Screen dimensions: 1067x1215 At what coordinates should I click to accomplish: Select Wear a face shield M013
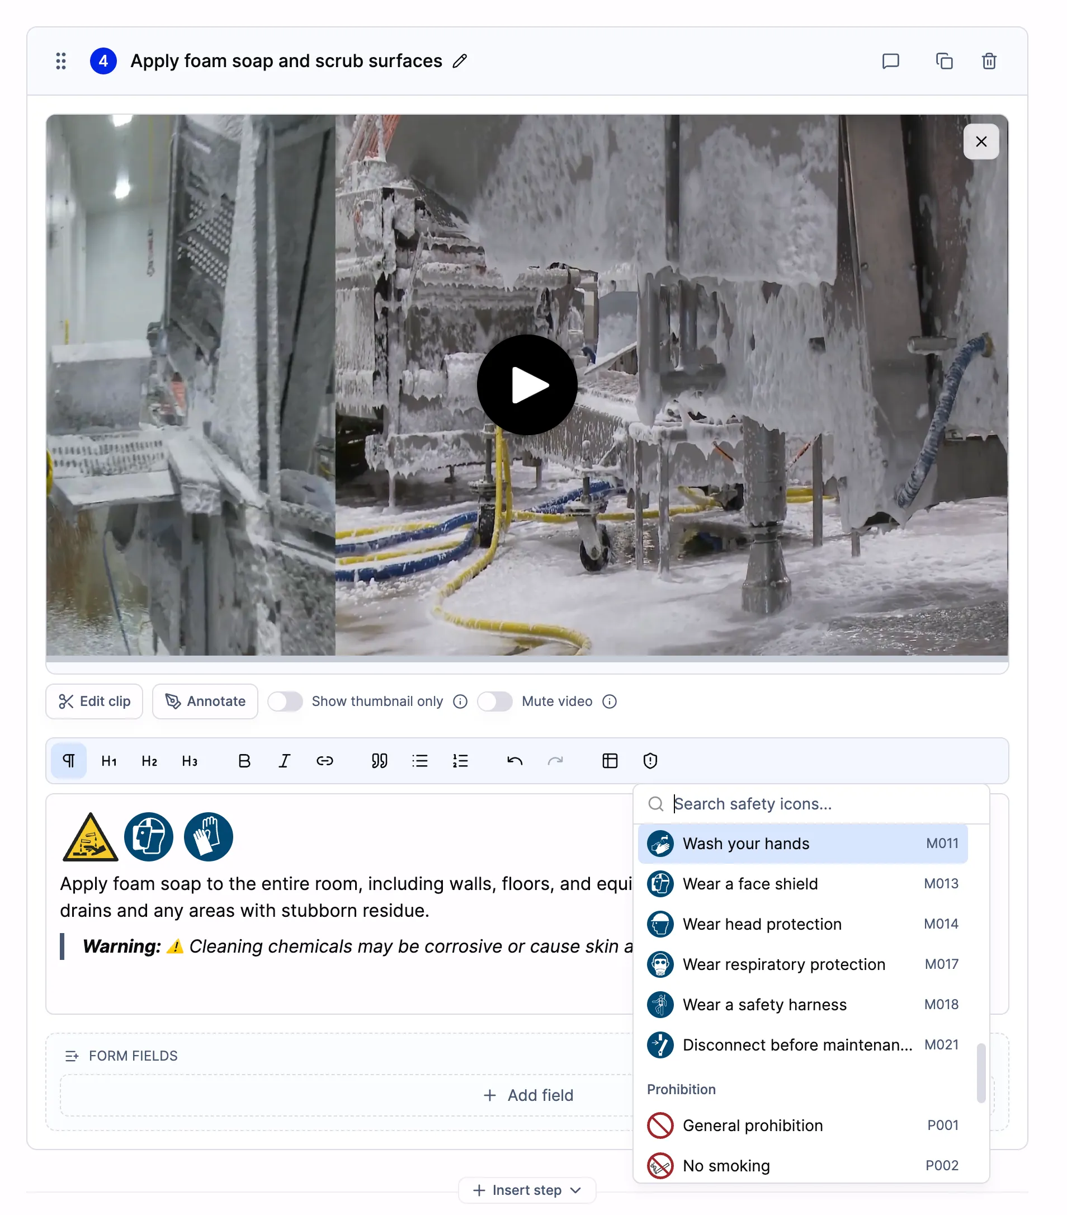802,884
